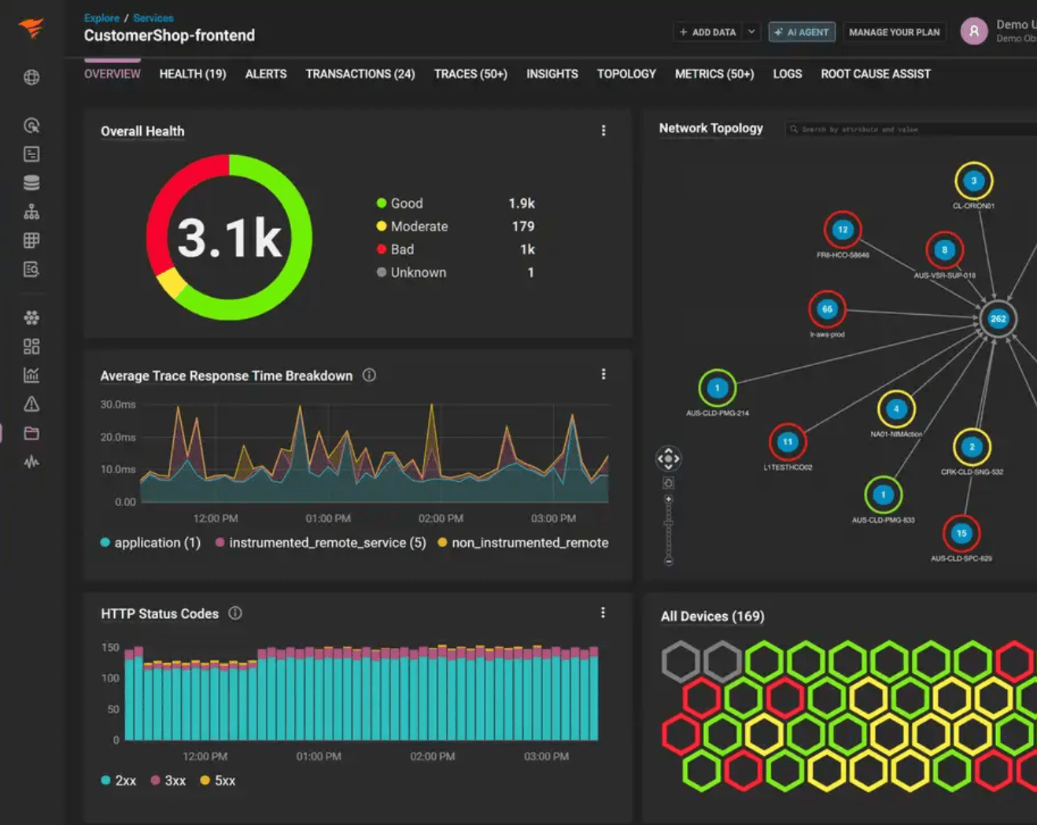Toggle Bad health legend item
The height and width of the screenshot is (825, 1037).
coord(395,249)
